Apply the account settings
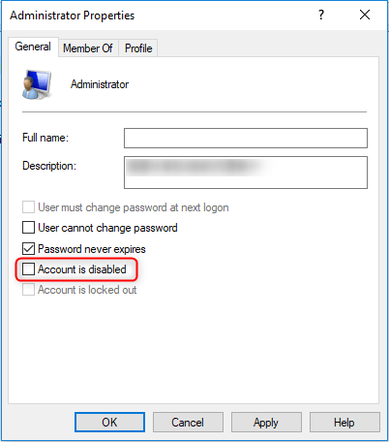Screen dimensions: 389x442 click(266, 423)
